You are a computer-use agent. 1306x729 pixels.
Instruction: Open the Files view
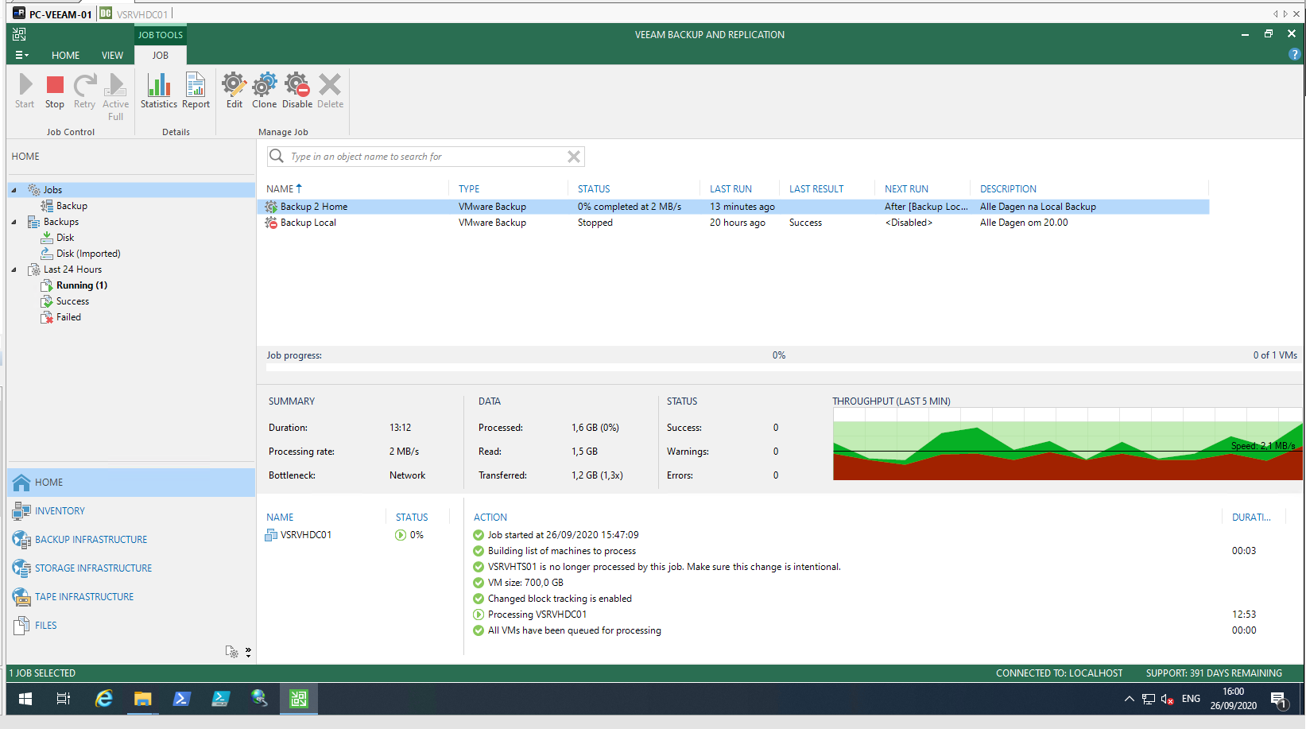pyautogui.click(x=45, y=625)
